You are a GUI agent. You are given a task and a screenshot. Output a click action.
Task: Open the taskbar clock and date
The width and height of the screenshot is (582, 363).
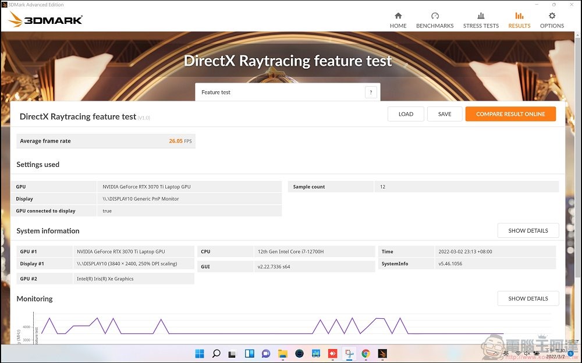pyautogui.click(x=555, y=353)
